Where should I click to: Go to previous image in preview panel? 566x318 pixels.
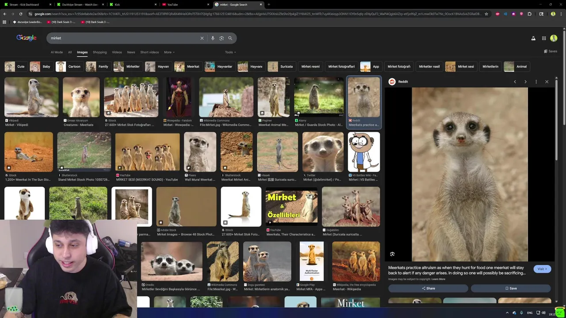click(515, 82)
